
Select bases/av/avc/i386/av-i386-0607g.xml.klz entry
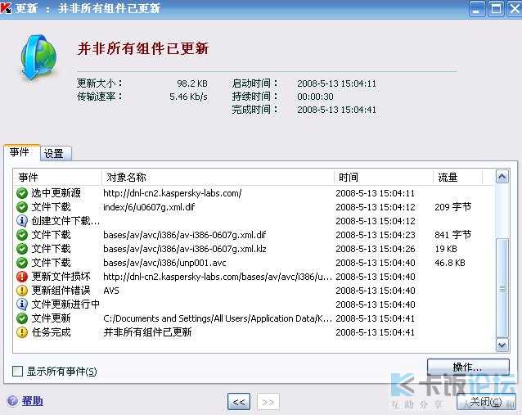[184, 249]
